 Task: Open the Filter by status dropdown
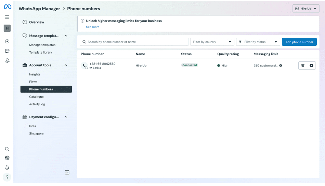click(258, 42)
